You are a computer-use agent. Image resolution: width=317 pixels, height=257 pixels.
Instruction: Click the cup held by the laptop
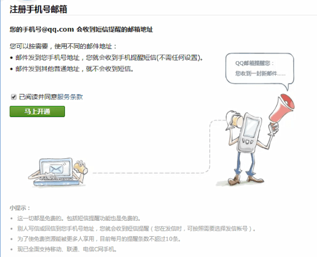coord(80,168)
